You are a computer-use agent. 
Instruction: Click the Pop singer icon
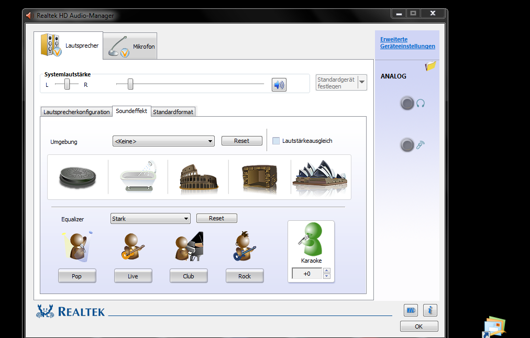click(78, 247)
